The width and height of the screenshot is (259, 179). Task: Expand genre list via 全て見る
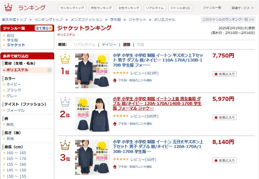pos(44,28)
